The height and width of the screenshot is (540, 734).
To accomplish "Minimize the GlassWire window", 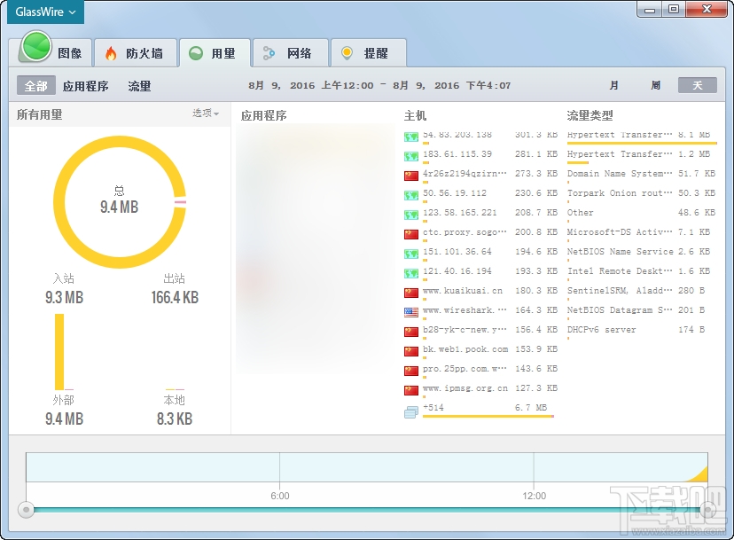I will 649,10.
